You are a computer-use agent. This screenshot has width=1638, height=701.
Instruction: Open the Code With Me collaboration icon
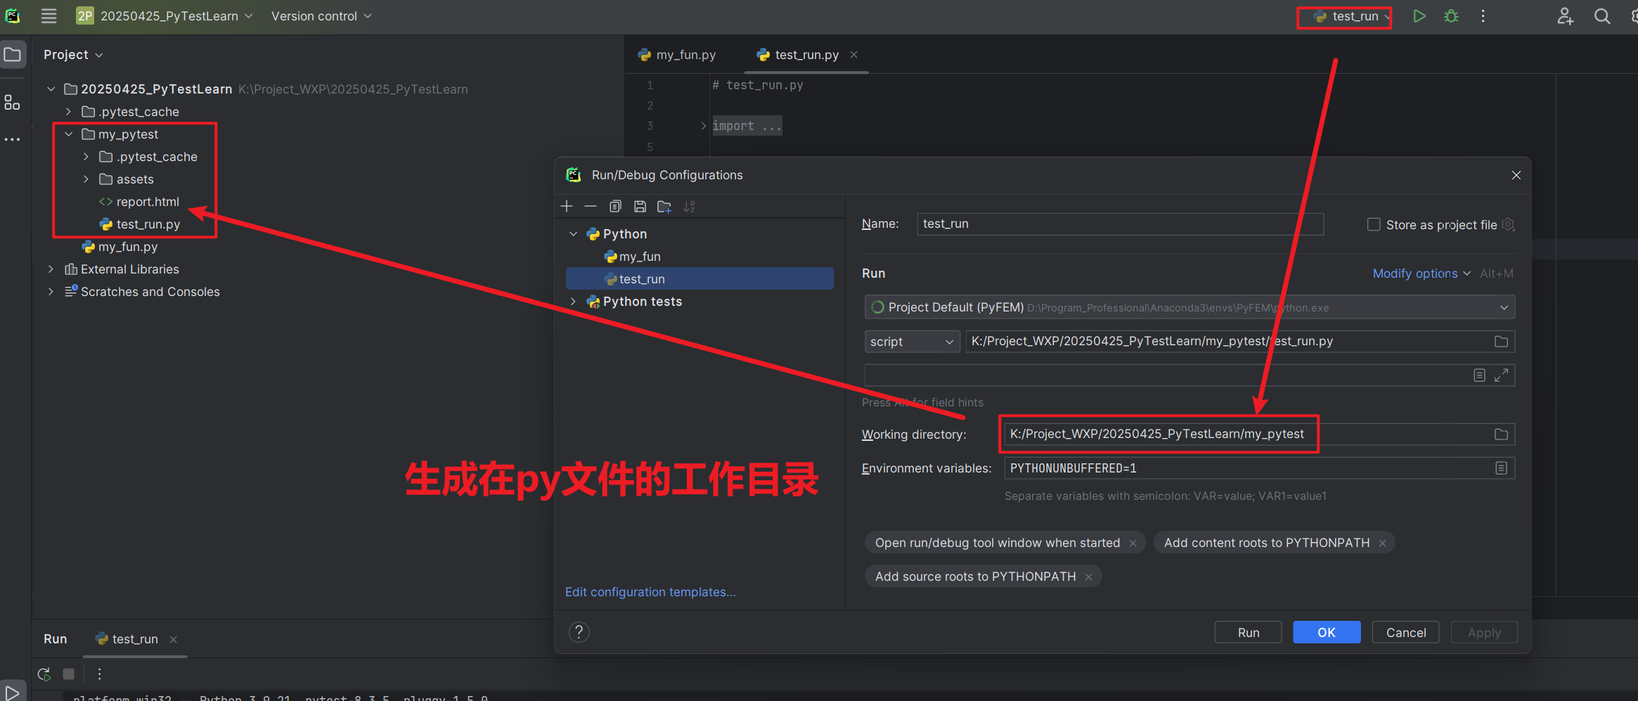coord(1565,16)
